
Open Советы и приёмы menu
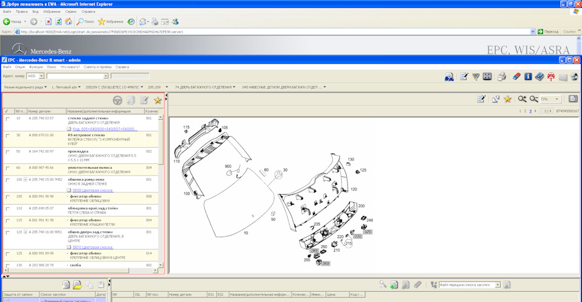click(98, 67)
